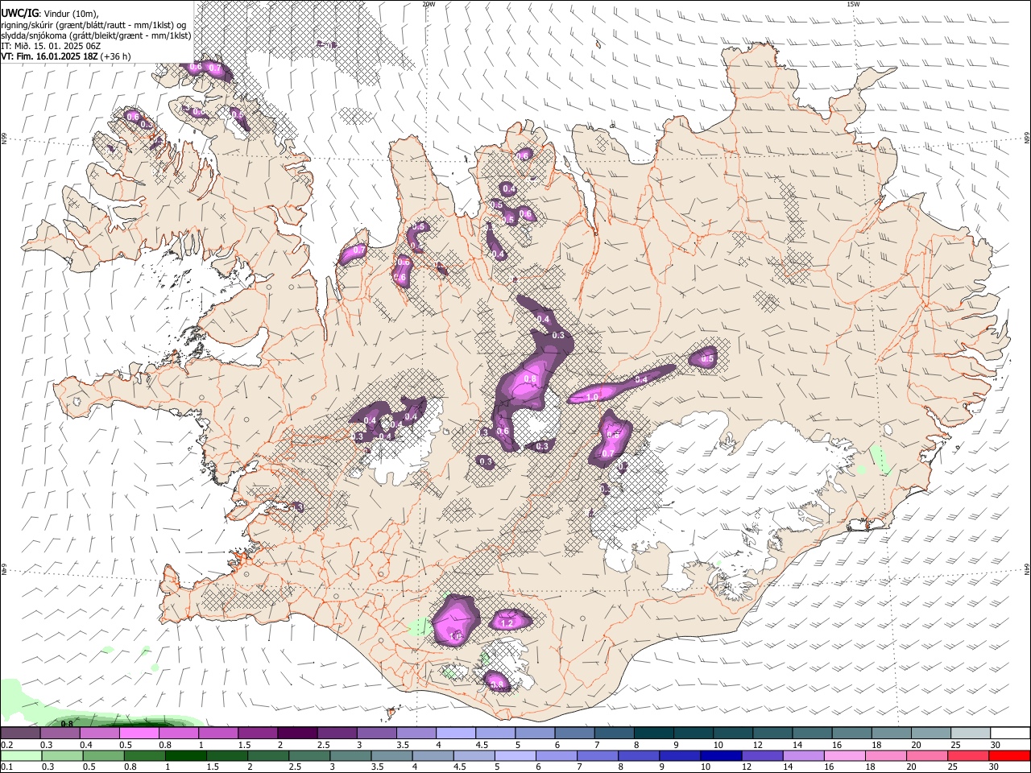Screen dimensions: 1031x773
Task: Click the 'slydda/snjókoma' legend description line
Action: (97, 35)
